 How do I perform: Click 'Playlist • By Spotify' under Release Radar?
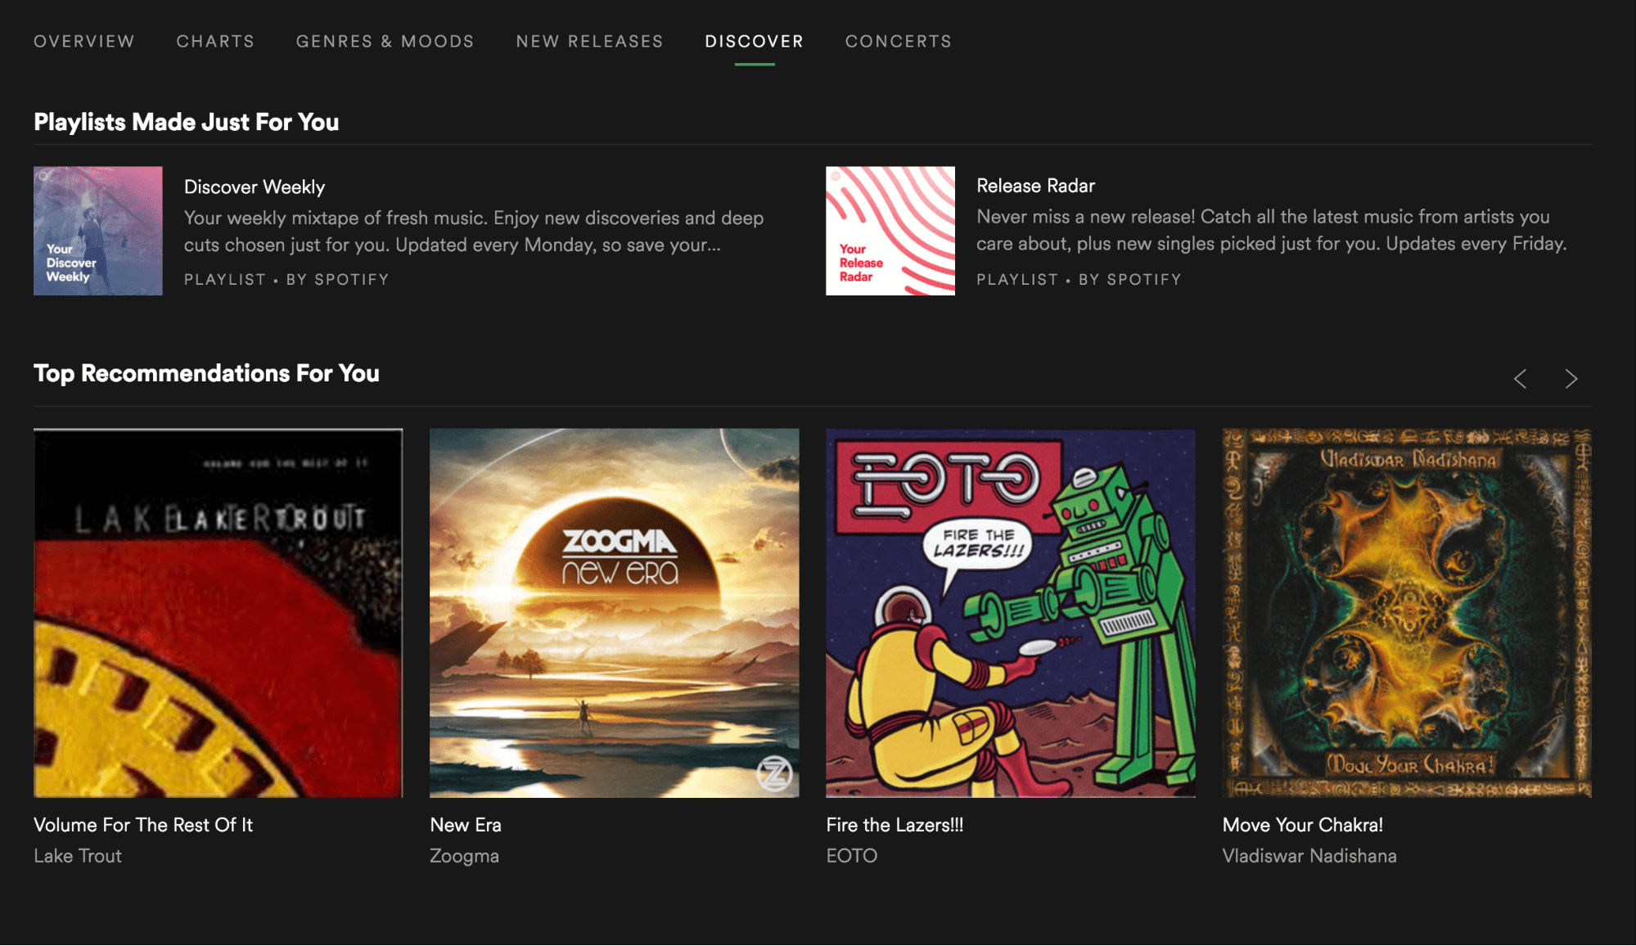(1079, 280)
